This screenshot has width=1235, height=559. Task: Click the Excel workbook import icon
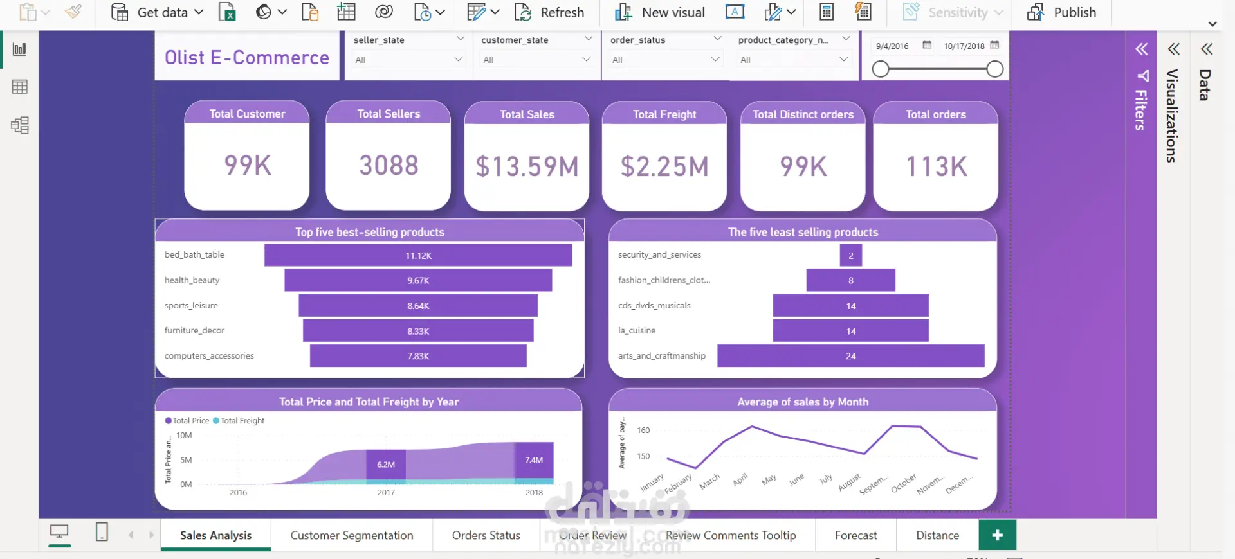227,12
